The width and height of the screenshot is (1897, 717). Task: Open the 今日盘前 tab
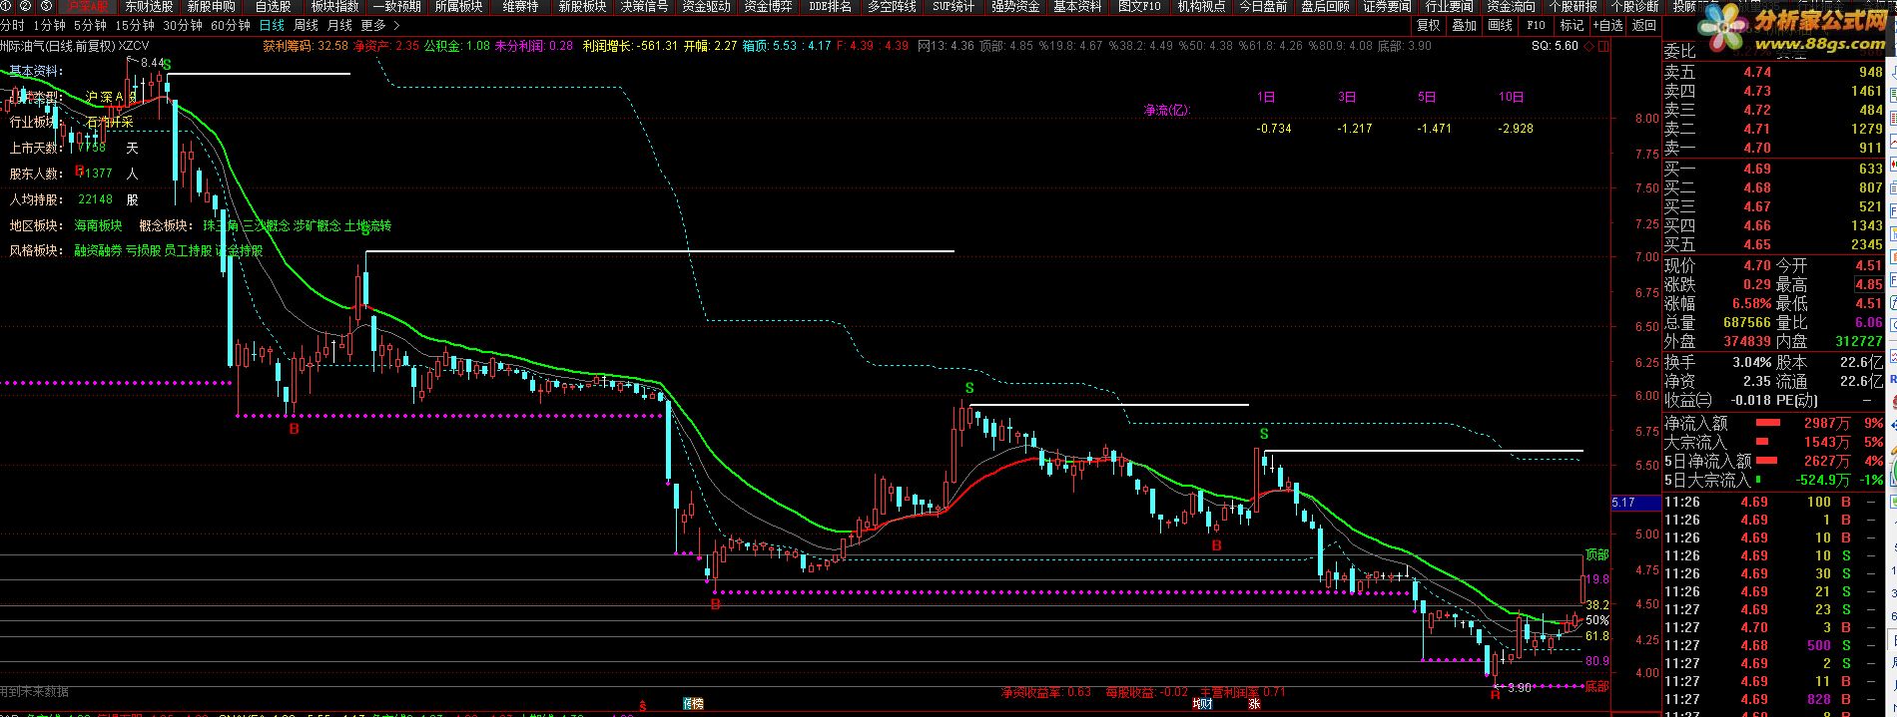[x=1263, y=6]
